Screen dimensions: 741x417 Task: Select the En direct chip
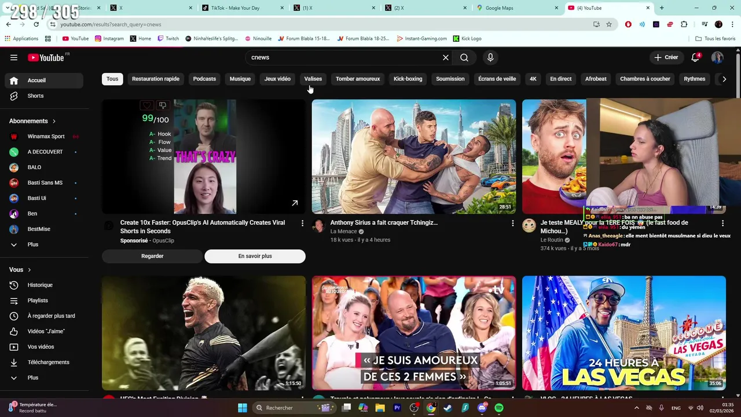click(x=561, y=79)
